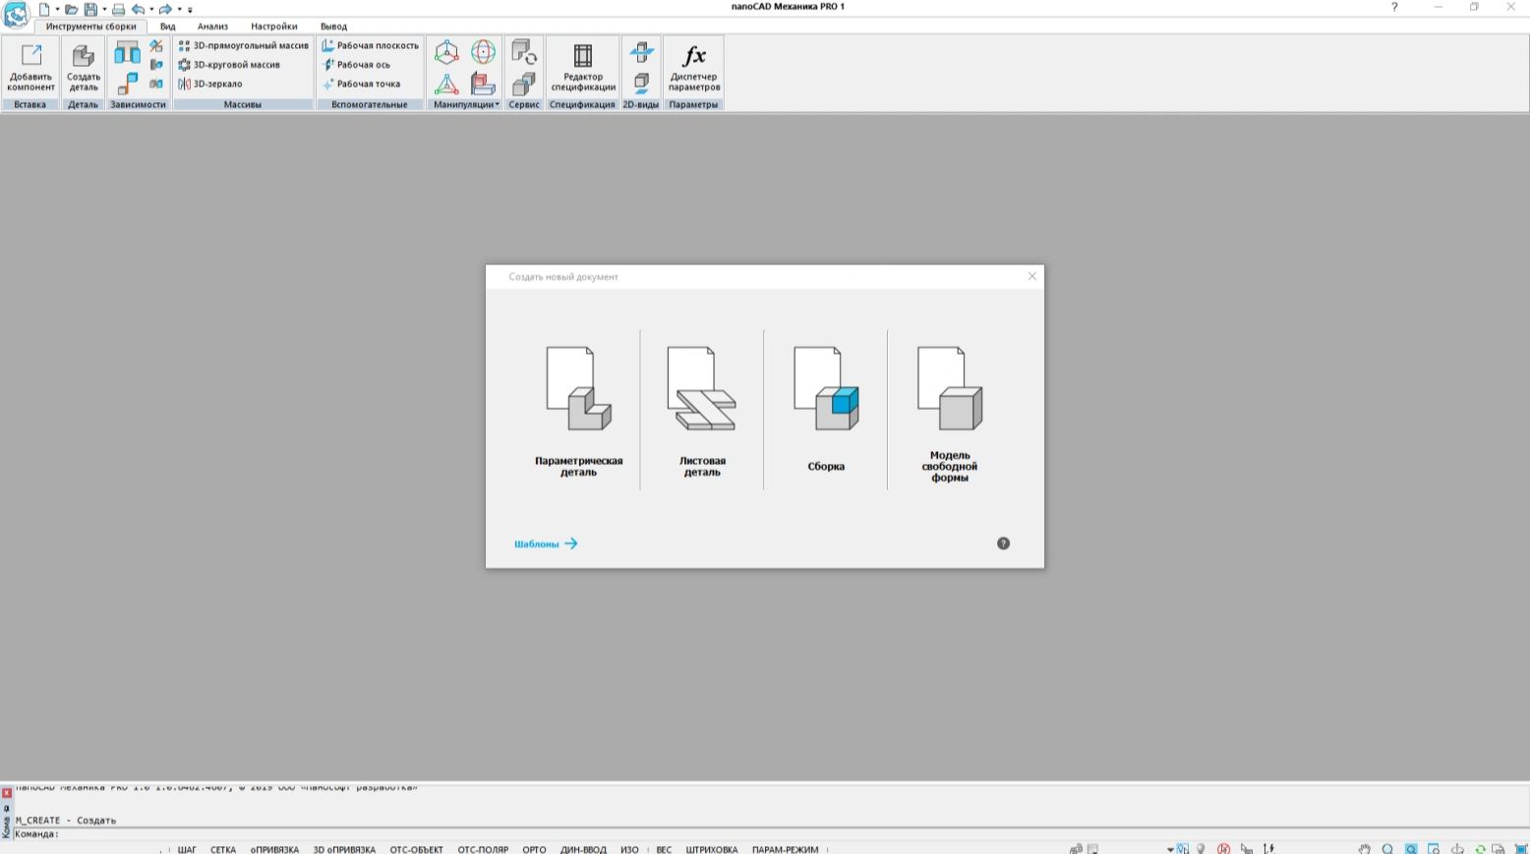Open Customize quick access toolbar dropdown

(190, 10)
